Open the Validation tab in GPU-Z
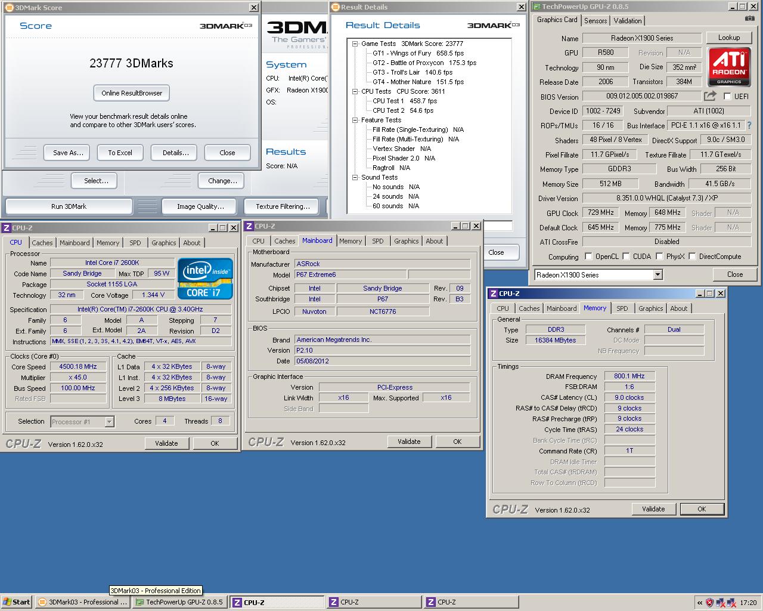Viewport: 763px width, 611px height. (x=627, y=20)
